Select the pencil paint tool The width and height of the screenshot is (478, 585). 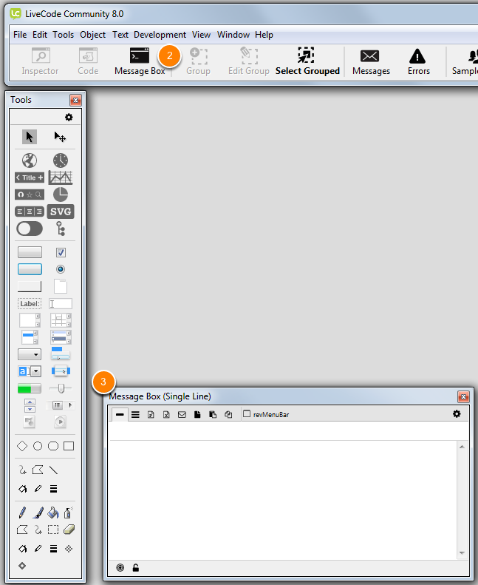pyautogui.click(x=22, y=513)
